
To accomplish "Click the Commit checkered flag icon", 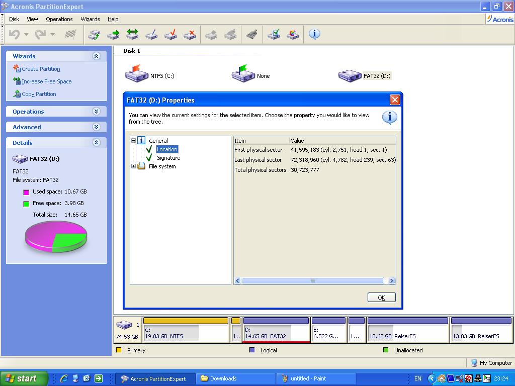I will [x=70, y=34].
